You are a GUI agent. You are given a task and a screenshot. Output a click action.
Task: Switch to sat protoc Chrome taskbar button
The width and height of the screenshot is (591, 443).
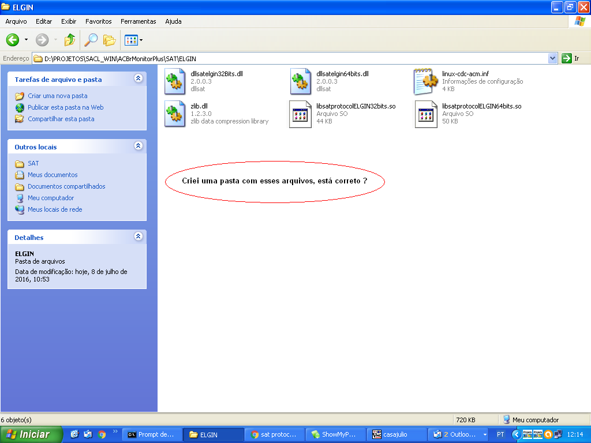[275, 434]
